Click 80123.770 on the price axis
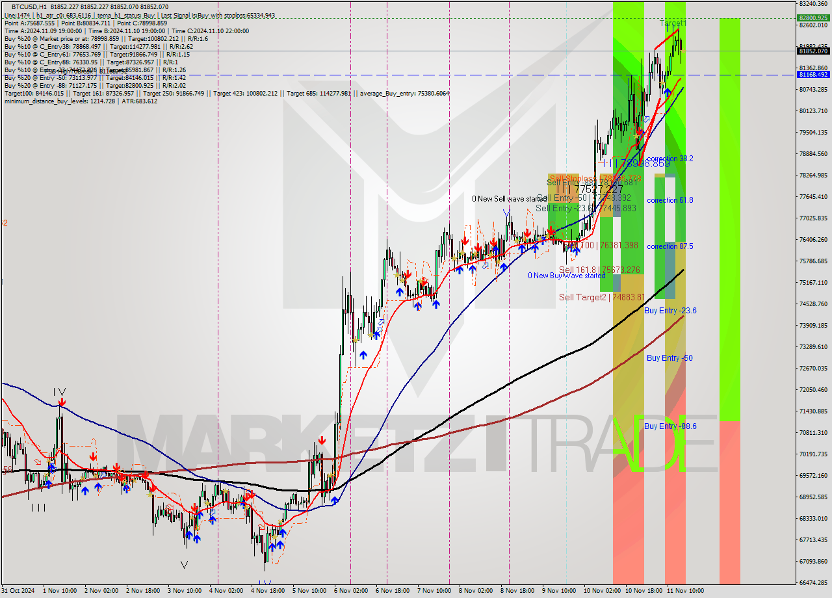Screen dimensions: 832x598 click(813, 111)
